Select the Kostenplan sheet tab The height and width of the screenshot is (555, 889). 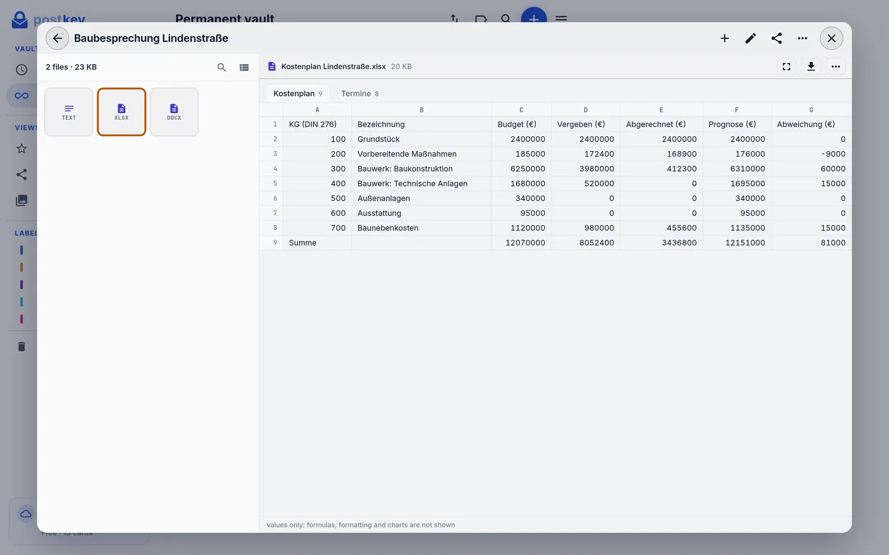297,93
